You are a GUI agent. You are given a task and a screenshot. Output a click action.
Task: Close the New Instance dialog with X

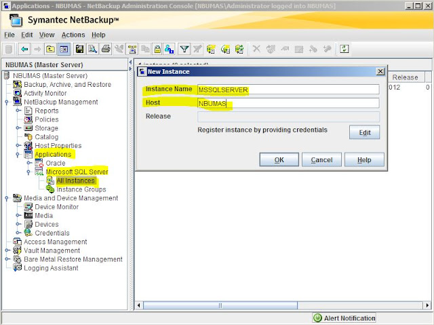380,71
